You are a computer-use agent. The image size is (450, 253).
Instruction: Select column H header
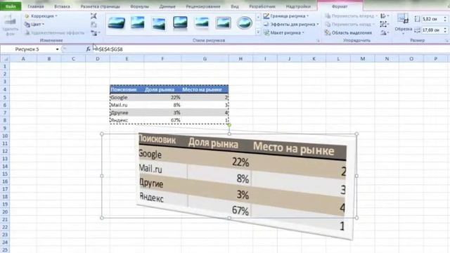click(x=240, y=59)
